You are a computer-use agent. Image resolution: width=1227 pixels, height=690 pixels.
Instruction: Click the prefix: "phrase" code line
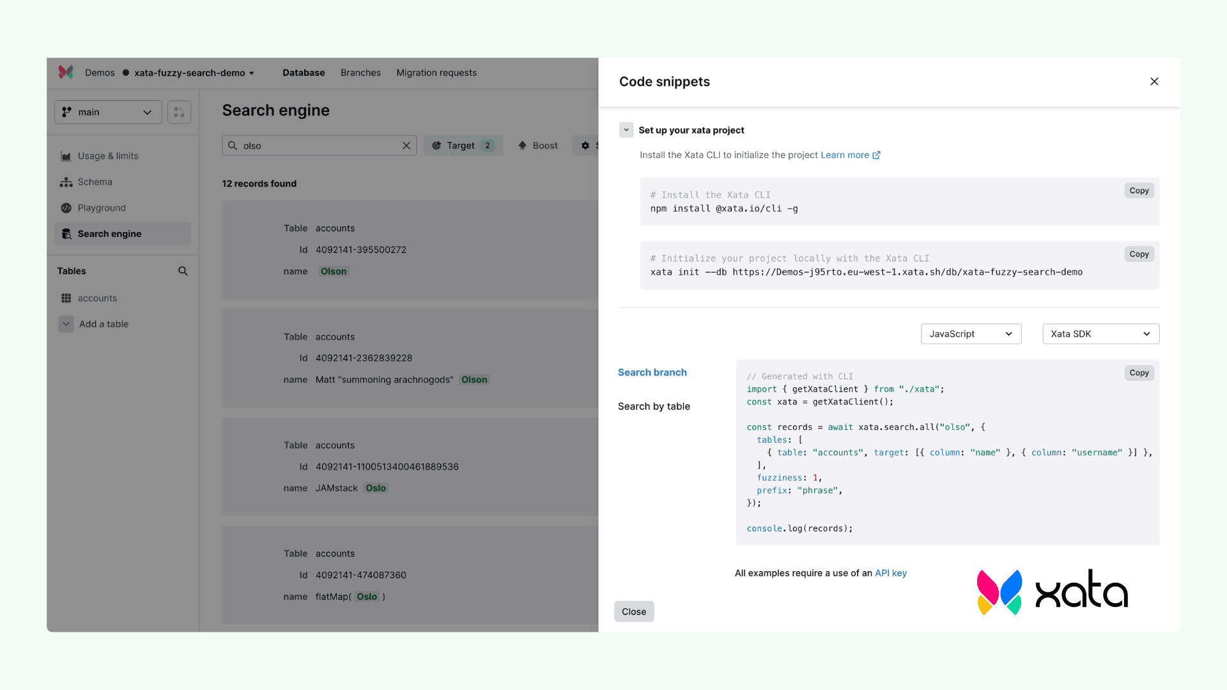[x=799, y=491]
